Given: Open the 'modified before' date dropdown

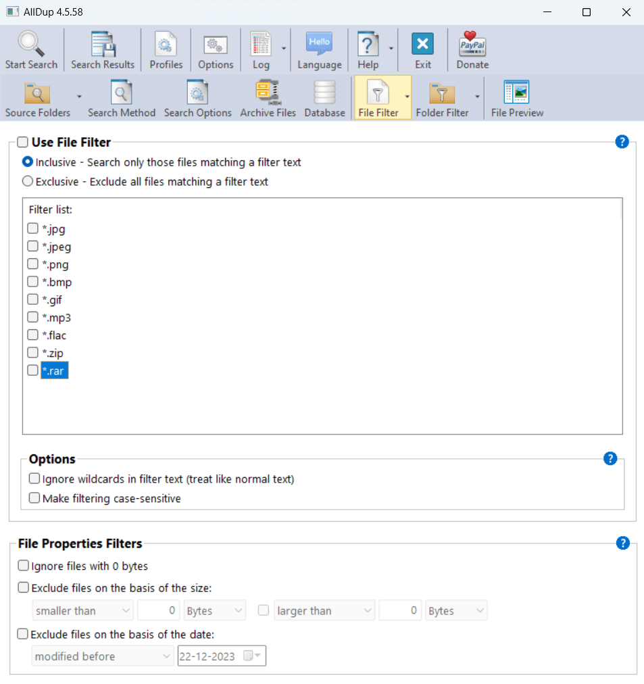Looking at the screenshot, I should (x=103, y=656).
